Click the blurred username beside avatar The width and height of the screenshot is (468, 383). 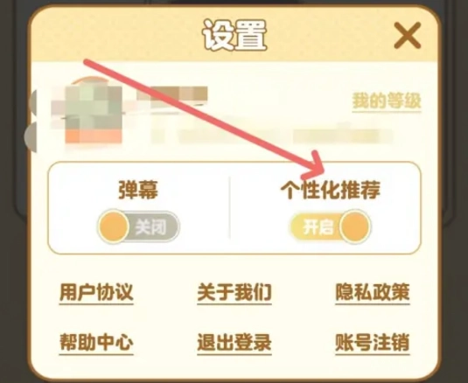coord(172,94)
